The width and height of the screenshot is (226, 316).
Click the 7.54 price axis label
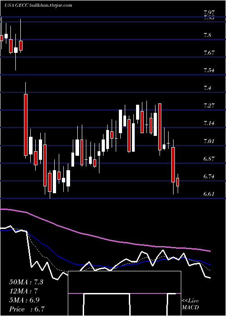(209, 70)
